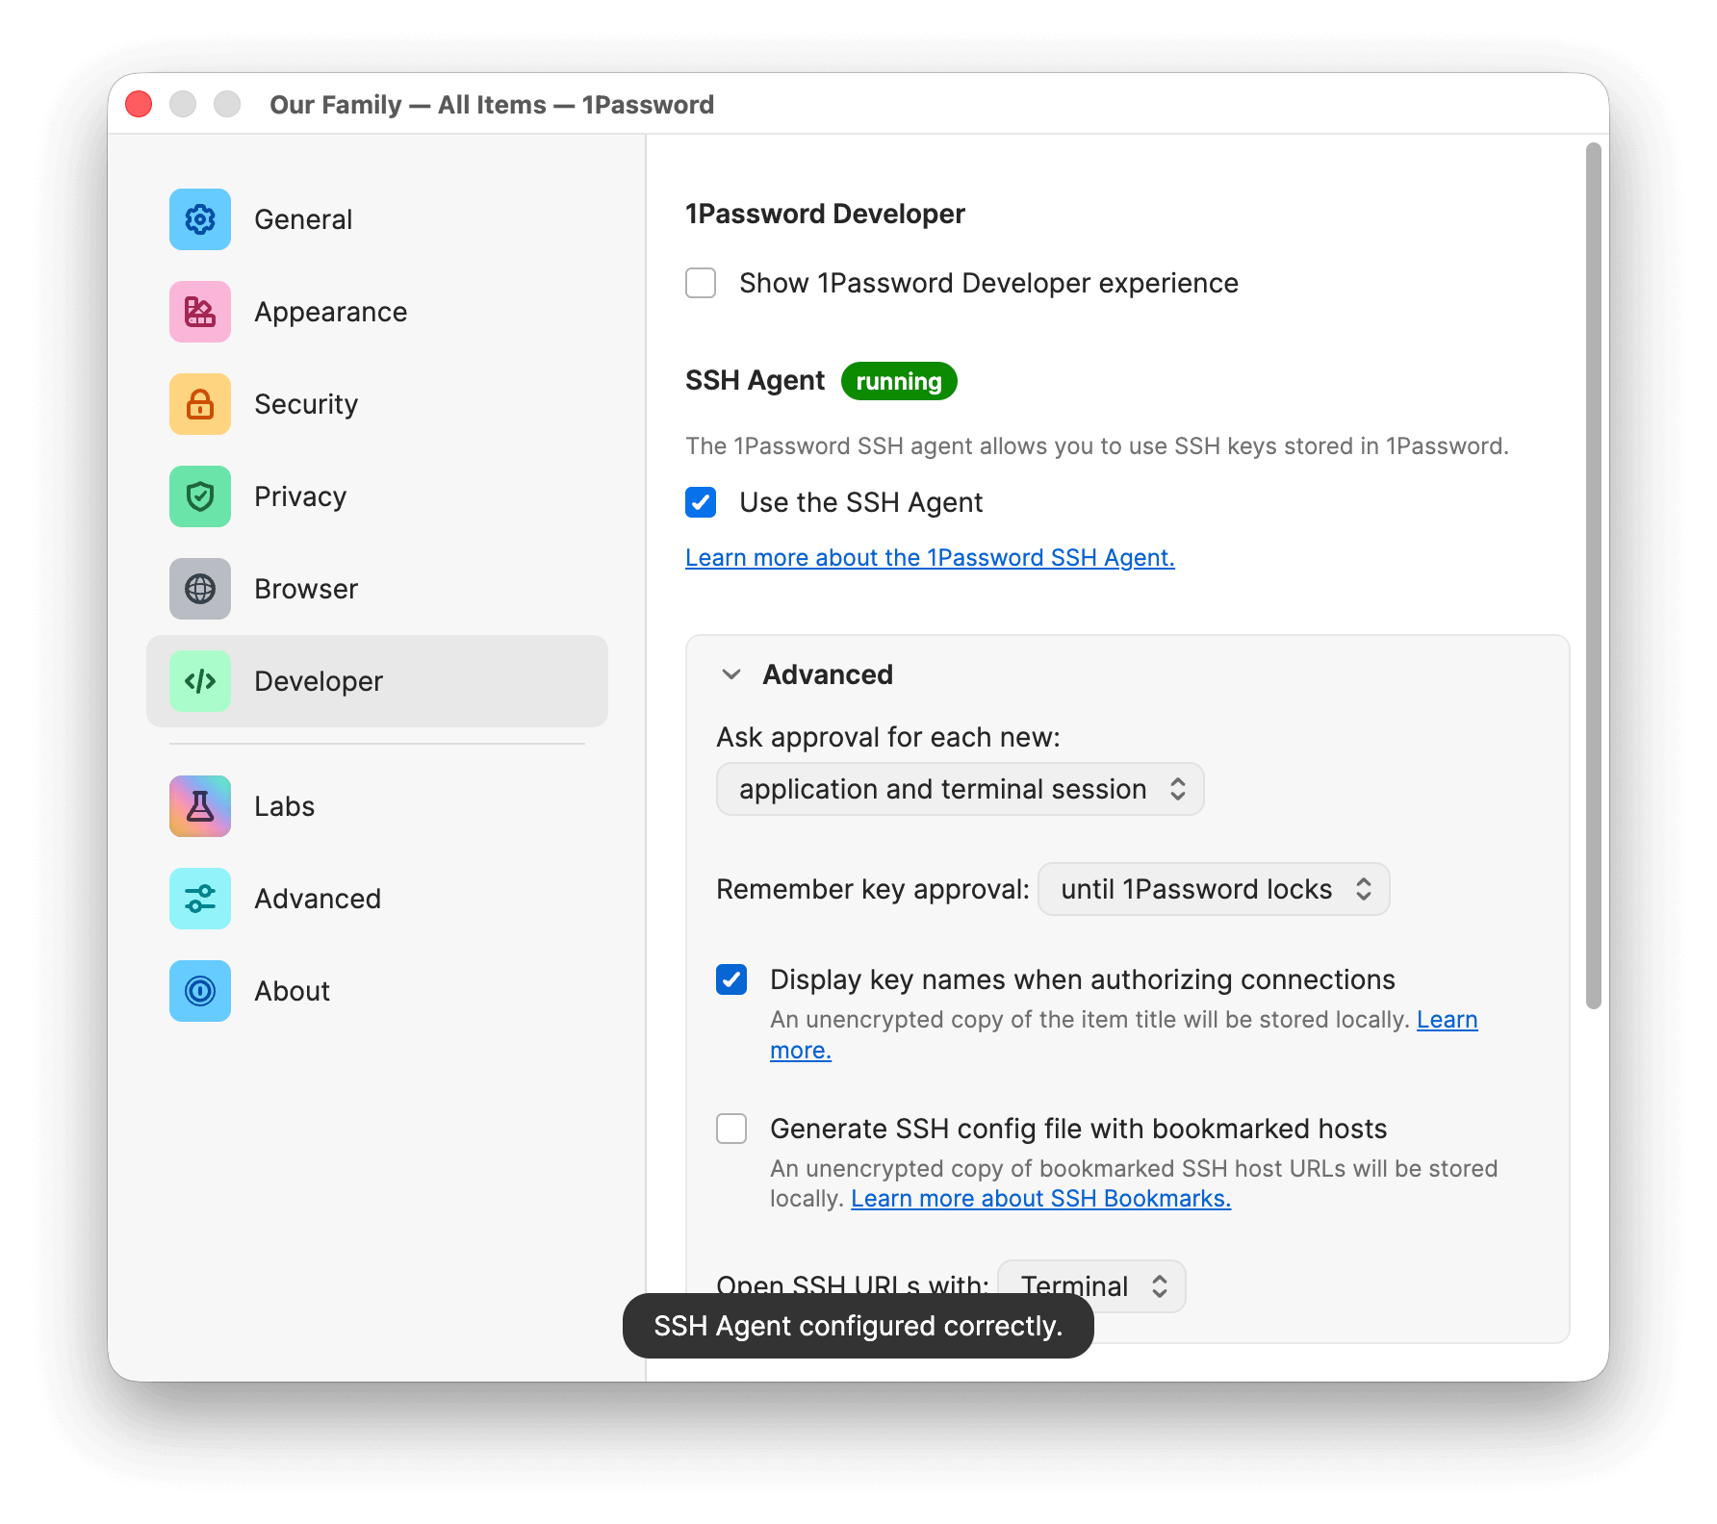Collapse the Advanced section chevron
This screenshot has height=1524, width=1717.
pos(731,674)
